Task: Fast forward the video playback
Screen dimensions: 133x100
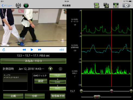Action: pyautogui.click(x=40, y=50)
